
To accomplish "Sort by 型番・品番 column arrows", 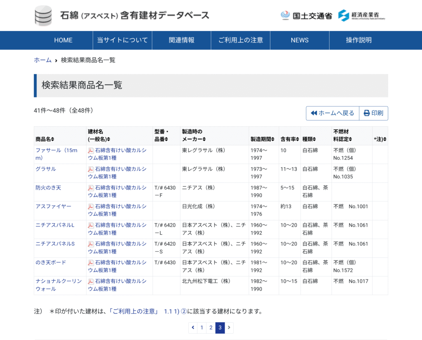I will pyautogui.click(x=166, y=139).
